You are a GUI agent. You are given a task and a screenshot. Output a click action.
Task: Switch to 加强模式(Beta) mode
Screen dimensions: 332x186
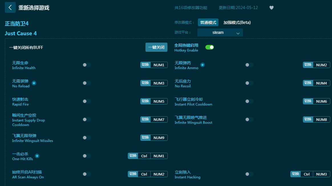(x=237, y=22)
